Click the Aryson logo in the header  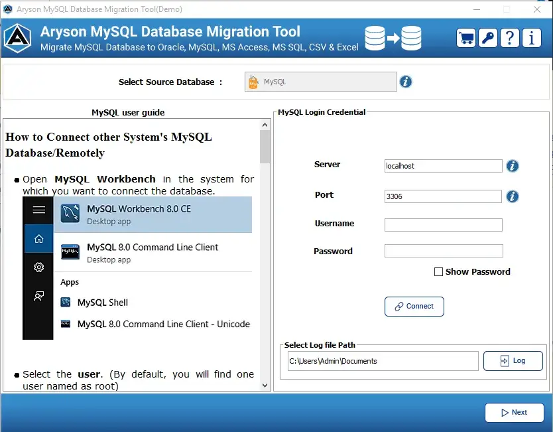[18, 38]
